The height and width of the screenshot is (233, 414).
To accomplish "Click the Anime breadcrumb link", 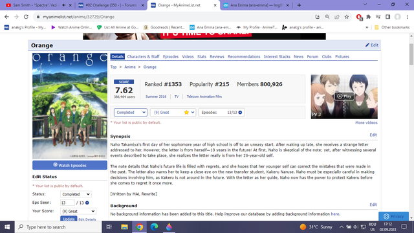I will click(130, 67).
